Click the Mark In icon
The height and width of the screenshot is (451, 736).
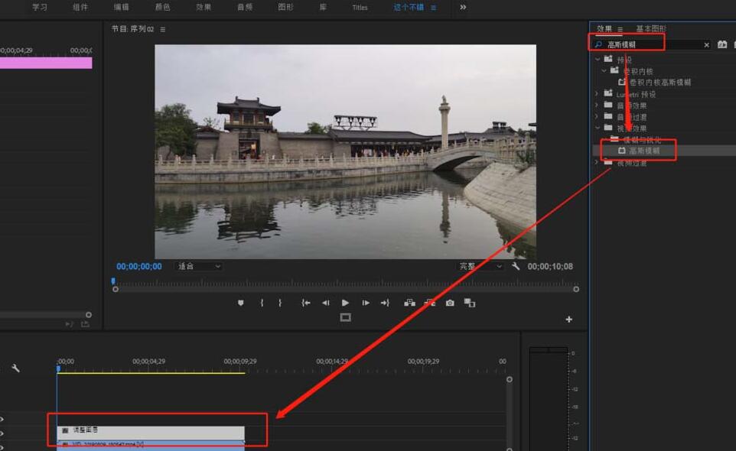click(261, 302)
